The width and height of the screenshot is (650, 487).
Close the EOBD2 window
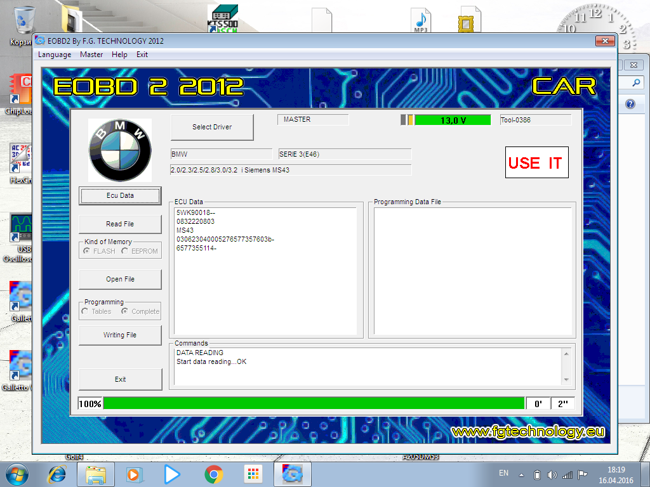(605, 41)
